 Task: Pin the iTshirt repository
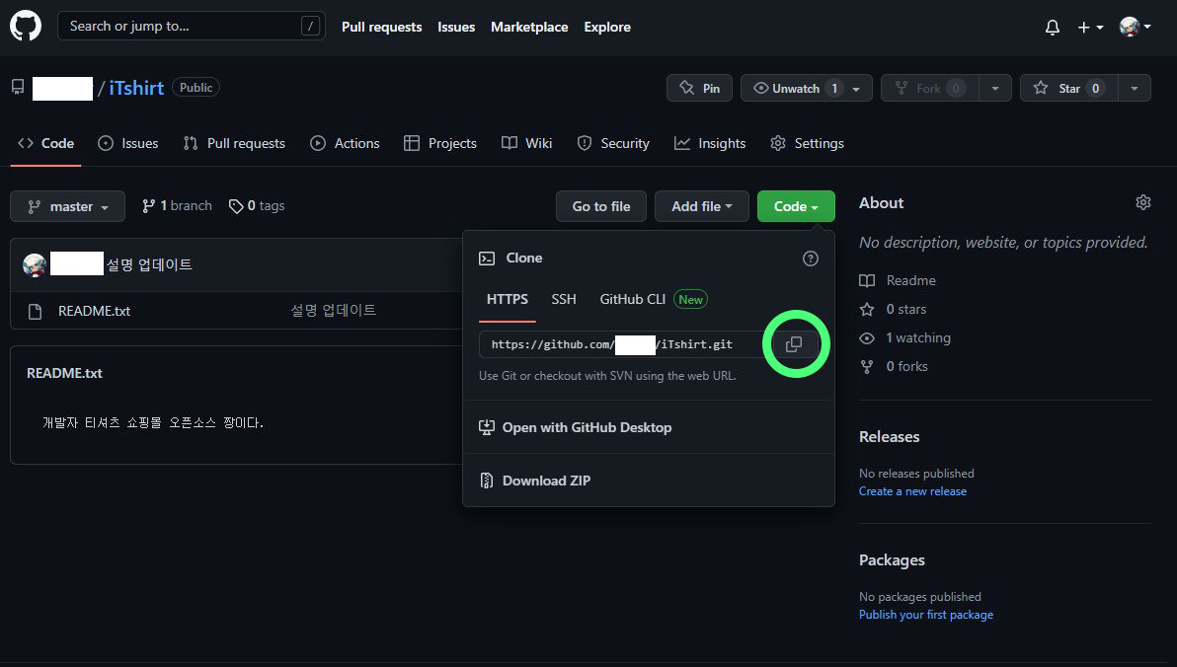699,88
